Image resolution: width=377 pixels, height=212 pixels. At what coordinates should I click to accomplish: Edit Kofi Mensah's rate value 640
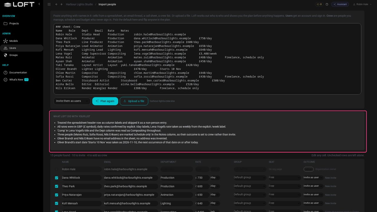(x=202, y=203)
